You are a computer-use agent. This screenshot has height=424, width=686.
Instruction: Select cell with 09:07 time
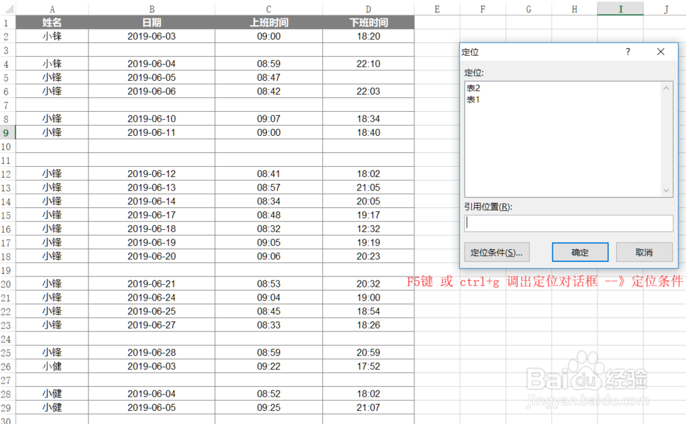point(269,119)
